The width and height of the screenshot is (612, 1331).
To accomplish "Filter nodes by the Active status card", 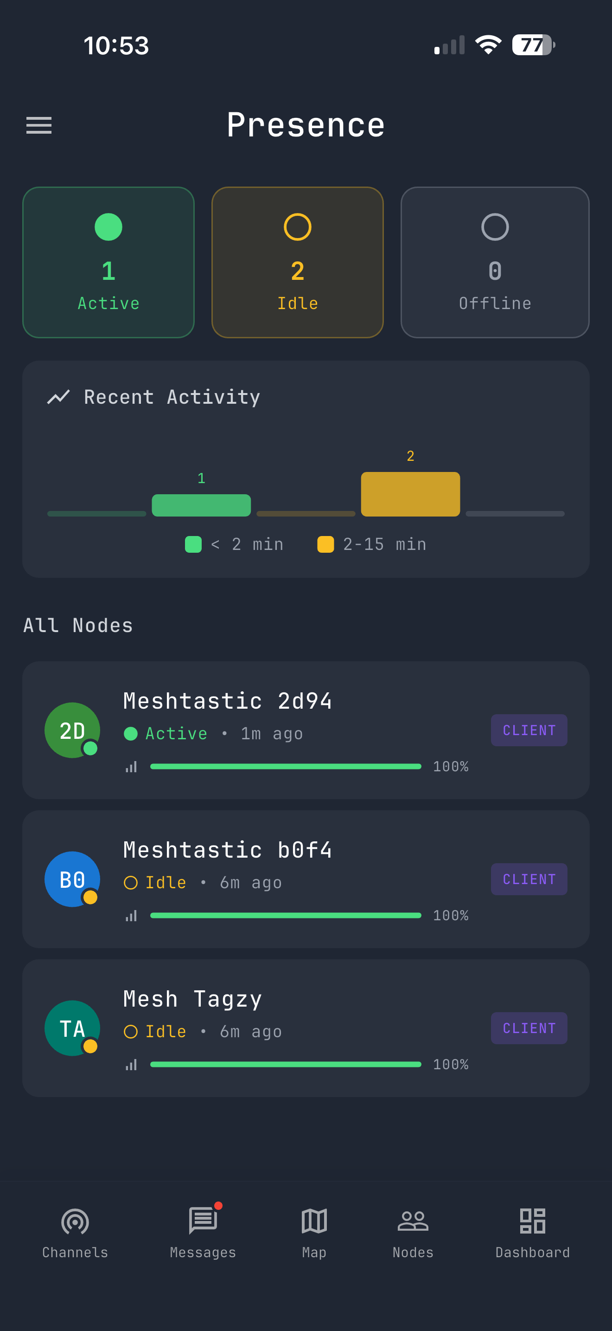I will pos(108,263).
